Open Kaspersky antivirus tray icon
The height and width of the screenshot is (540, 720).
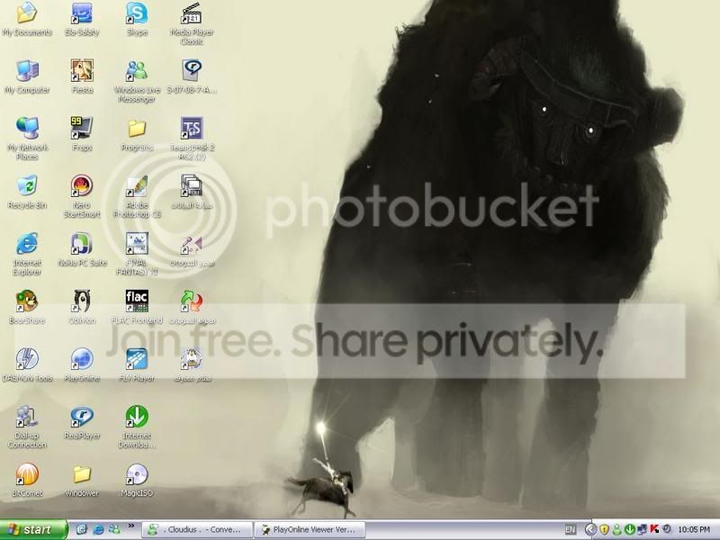[x=654, y=529]
